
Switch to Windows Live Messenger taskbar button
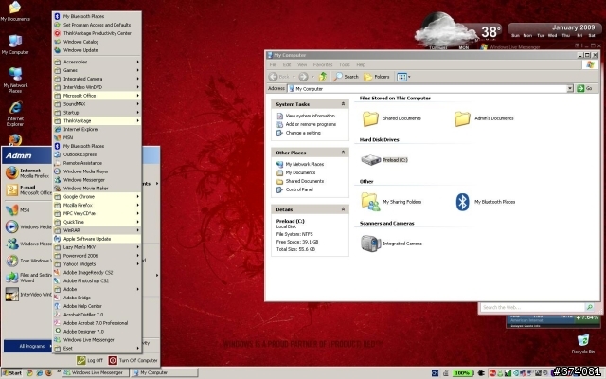pos(95,372)
